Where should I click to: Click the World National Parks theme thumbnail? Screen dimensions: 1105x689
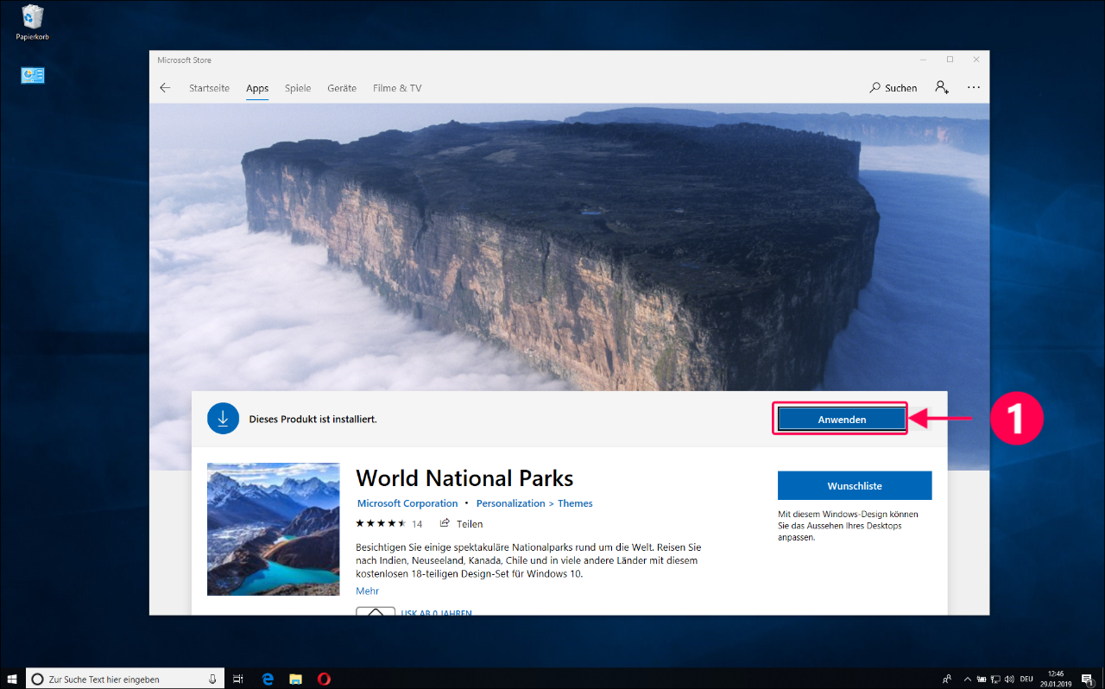(274, 529)
